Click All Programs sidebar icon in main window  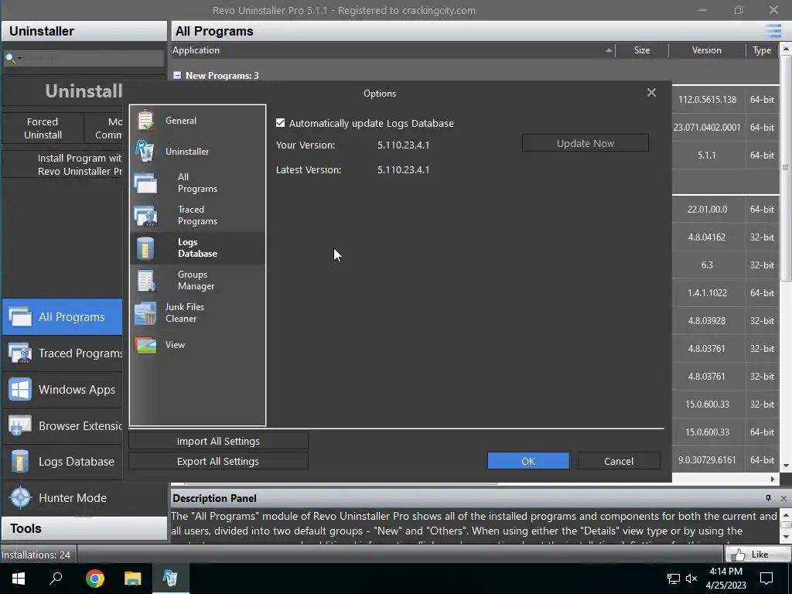tap(20, 316)
